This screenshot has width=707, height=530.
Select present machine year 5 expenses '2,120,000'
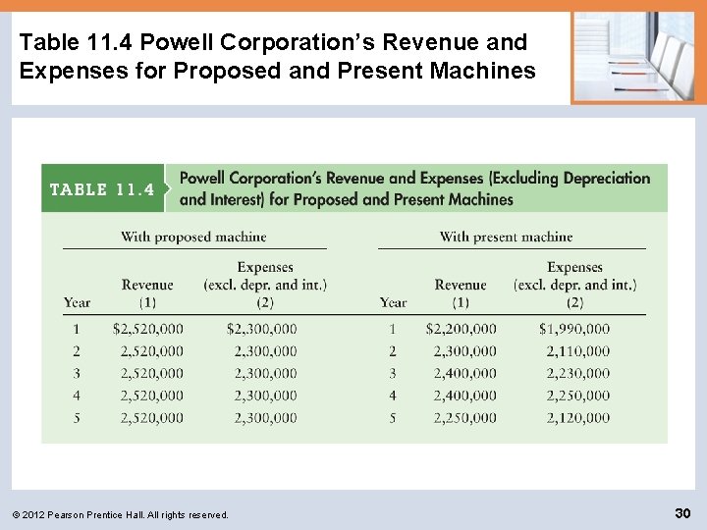point(578,418)
